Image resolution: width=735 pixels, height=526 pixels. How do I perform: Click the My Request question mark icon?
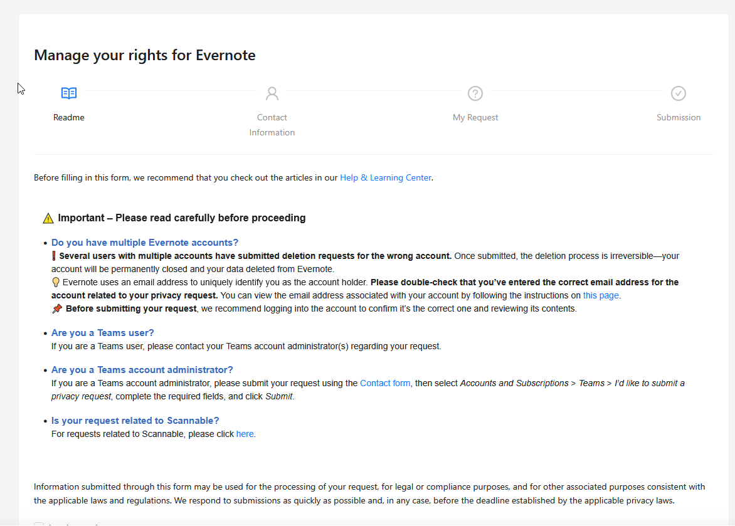point(475,93)
